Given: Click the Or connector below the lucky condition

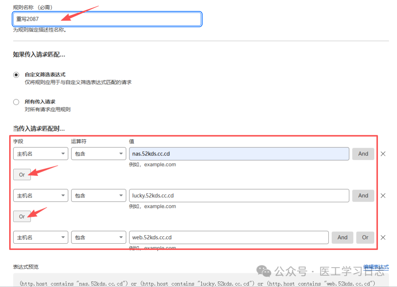Looking at the screenshot, I should 22,216.
